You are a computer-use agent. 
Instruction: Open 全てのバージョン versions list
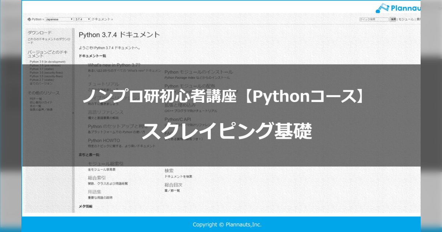click(42, 84)
